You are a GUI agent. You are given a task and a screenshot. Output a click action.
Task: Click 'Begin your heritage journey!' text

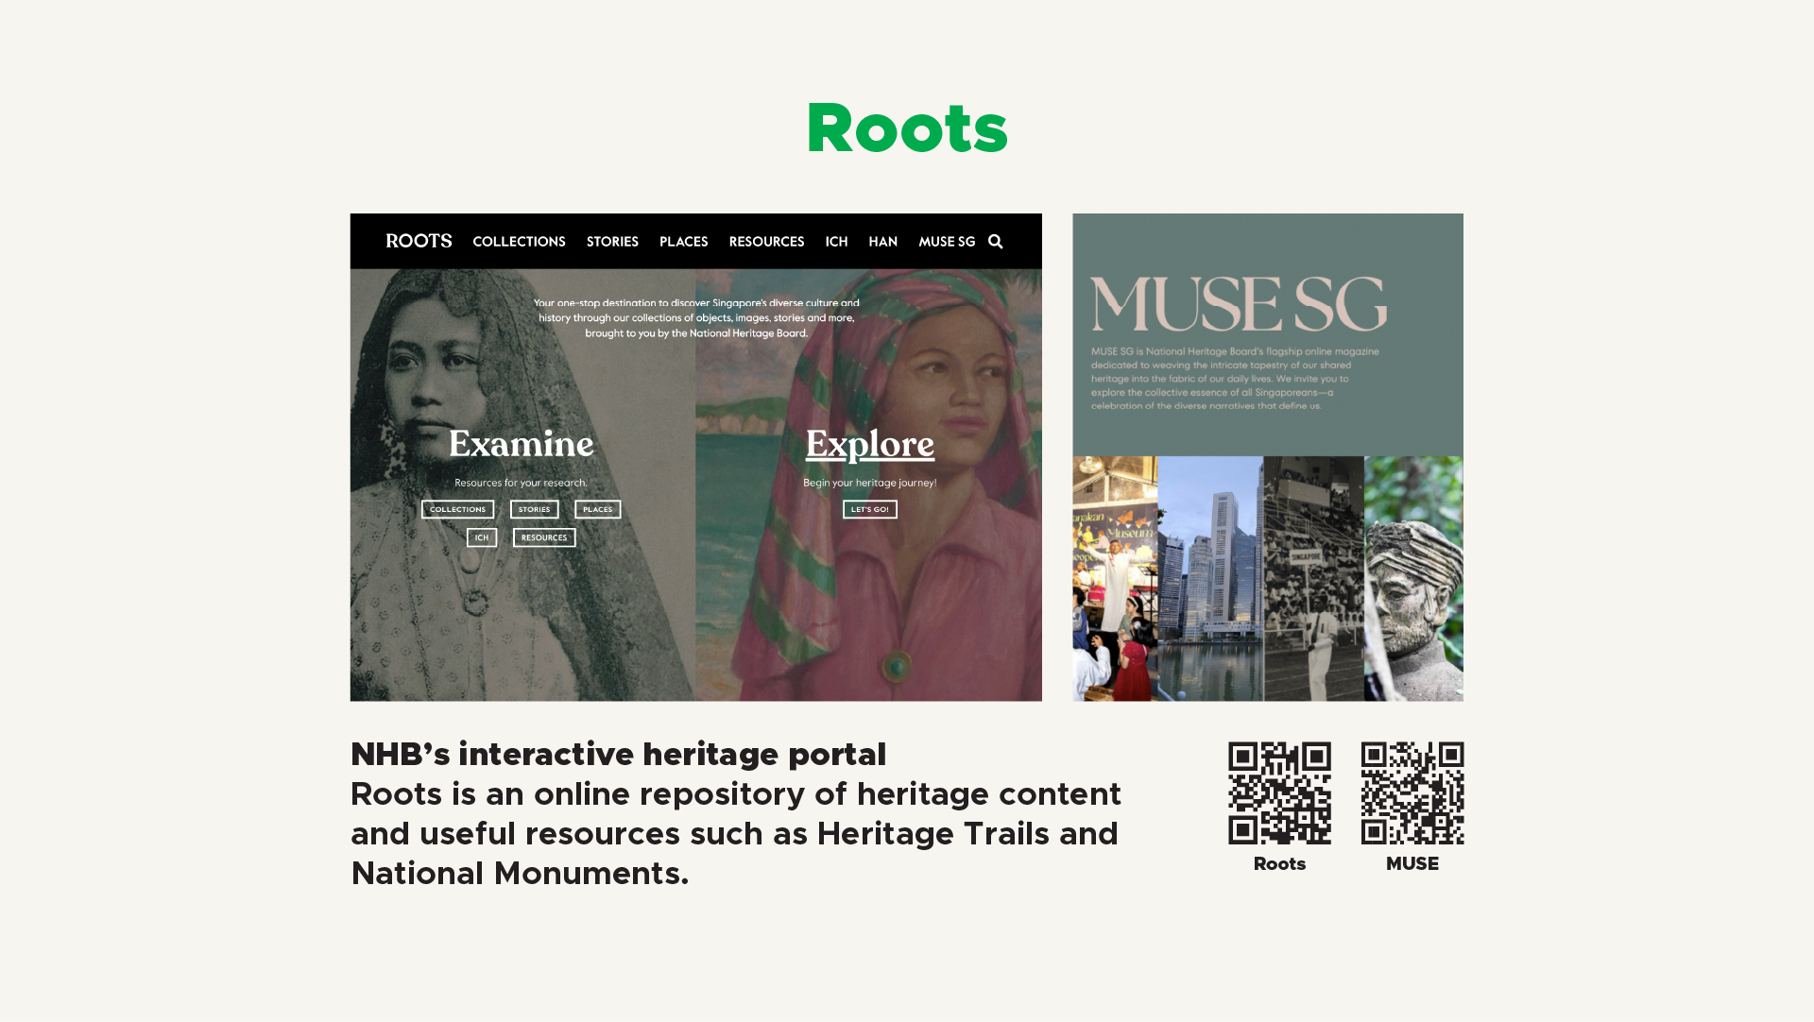[869, 483]
